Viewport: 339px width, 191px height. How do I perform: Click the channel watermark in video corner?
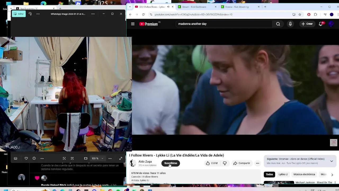(x=333, y=142)
